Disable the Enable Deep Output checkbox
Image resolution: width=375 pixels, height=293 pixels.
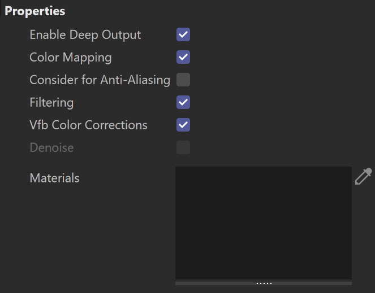pos(183,34)
